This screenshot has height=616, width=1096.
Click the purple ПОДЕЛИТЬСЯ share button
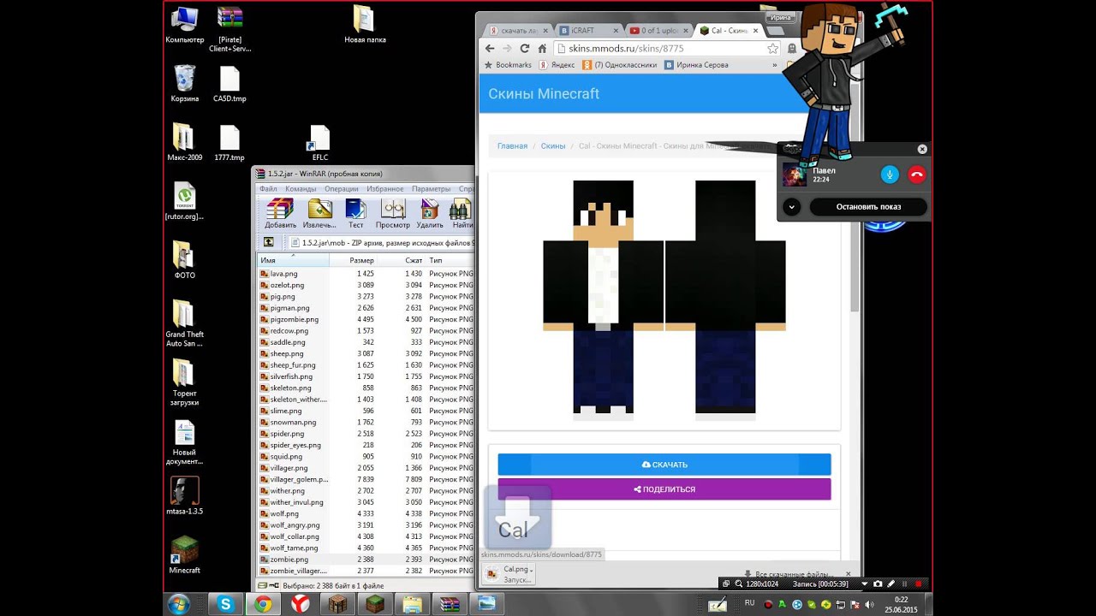[664, 489]
